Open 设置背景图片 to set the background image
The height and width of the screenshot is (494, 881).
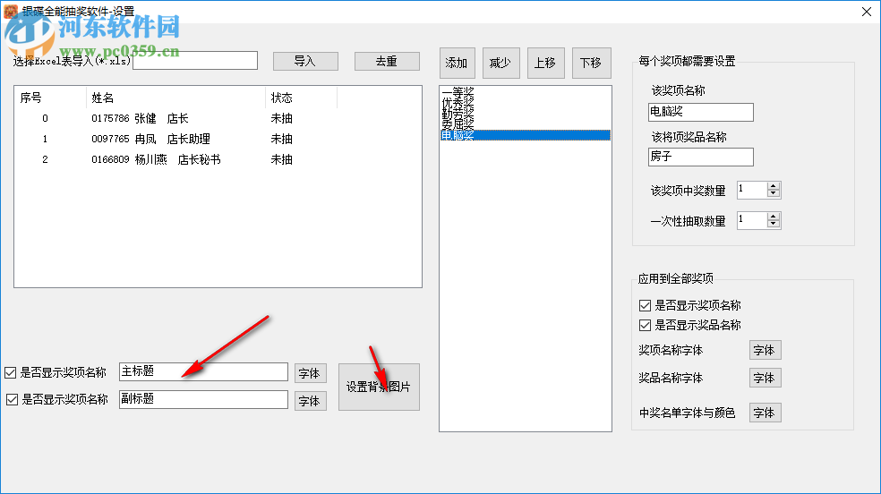tap(379, 387)
